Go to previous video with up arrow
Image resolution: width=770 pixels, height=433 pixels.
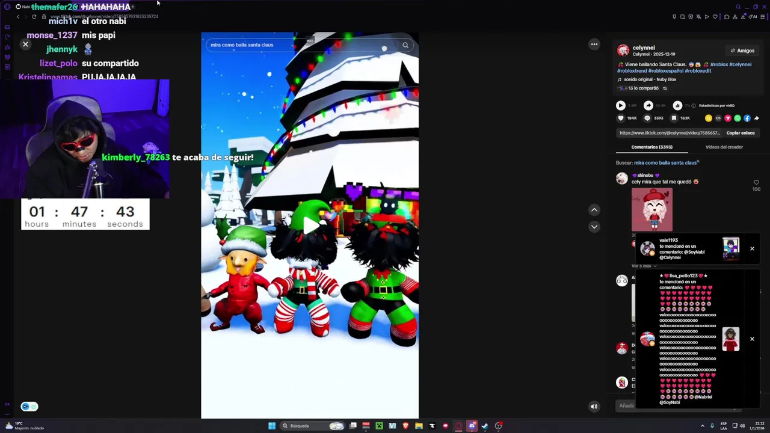click(x=594, y=210)
